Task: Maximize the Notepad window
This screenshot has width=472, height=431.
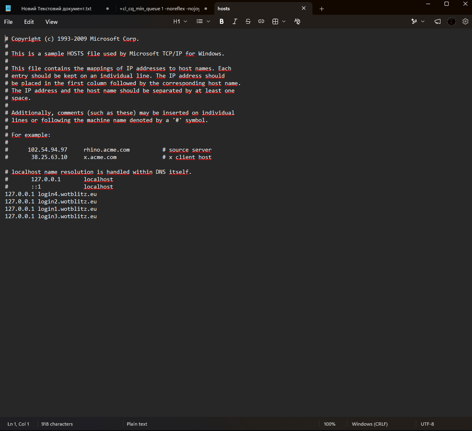Action: [447, 4]
